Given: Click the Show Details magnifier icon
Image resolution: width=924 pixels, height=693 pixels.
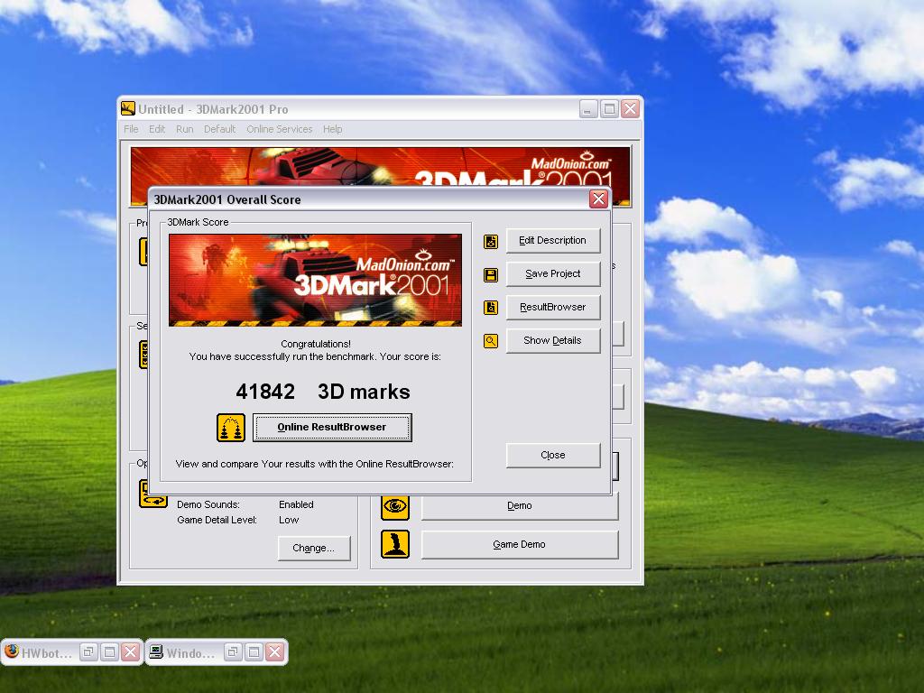Looking at the screenshot, I should click(x=490, y=341).
